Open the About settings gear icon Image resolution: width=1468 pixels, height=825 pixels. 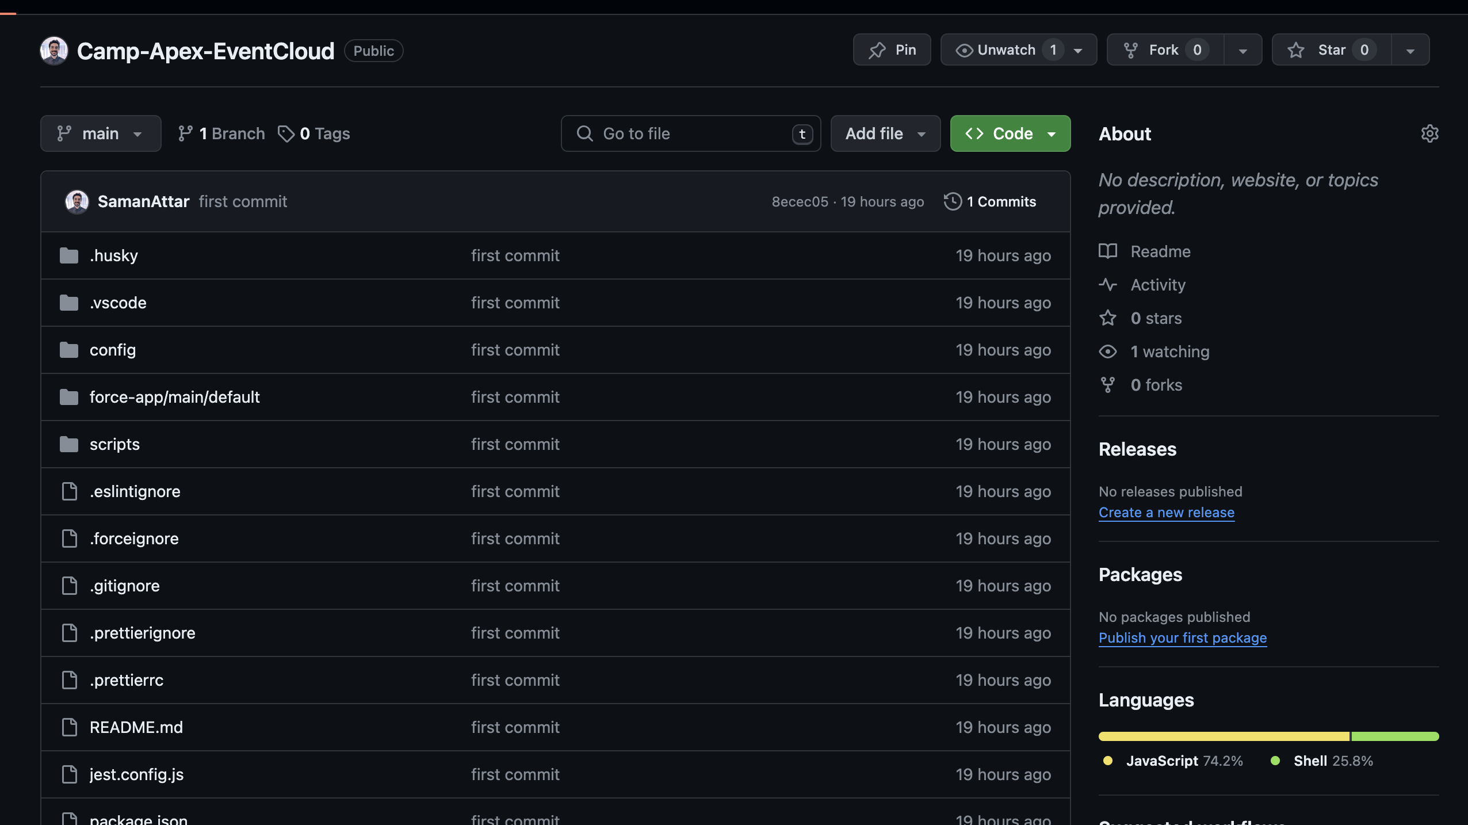[1429, 133]
